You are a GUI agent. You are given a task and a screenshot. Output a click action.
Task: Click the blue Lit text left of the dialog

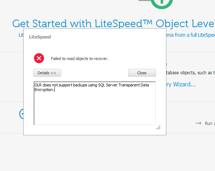21,35
